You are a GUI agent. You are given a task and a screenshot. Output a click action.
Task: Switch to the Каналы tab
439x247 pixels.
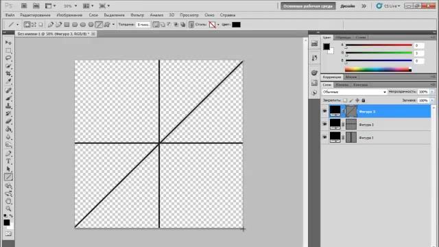(x=342, y=84)
